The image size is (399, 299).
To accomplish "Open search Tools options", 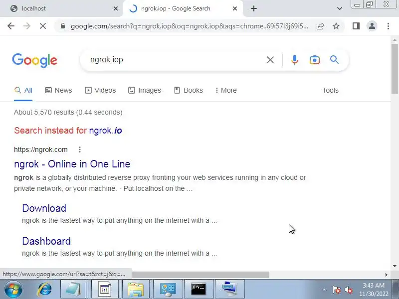I will [x=330, y=91].
